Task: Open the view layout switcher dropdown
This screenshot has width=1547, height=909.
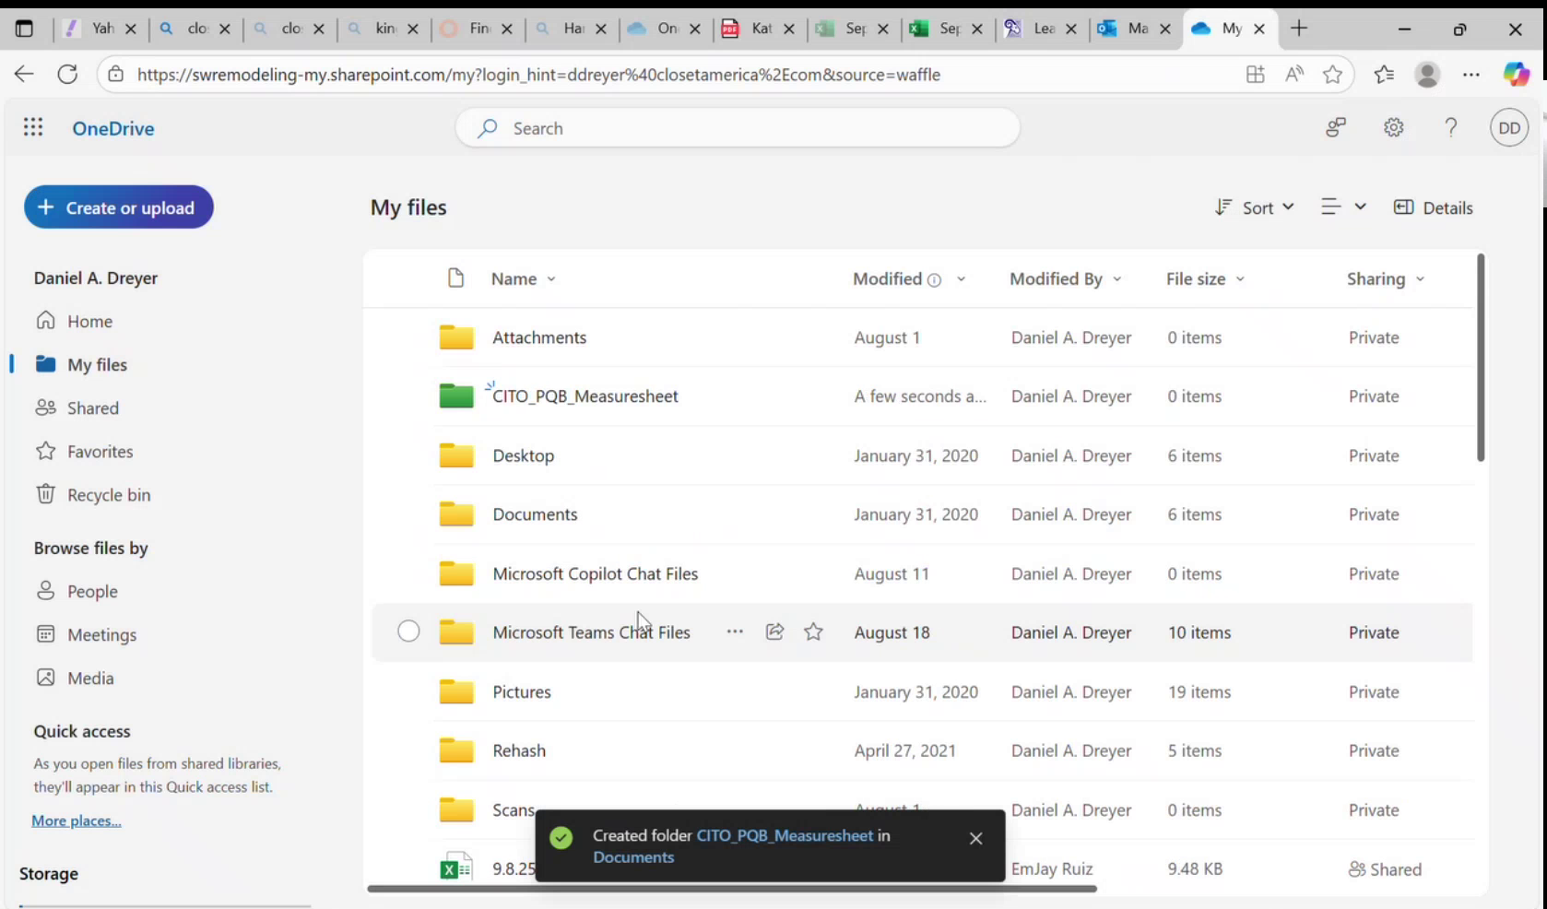Action: pyautogui.click(x=1343, y=207)
